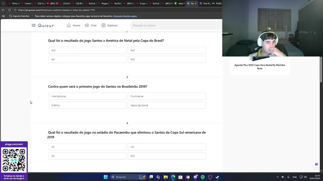Click the address bar URL
The width and height of the screenshot is (323, 181).
click(x=57, y=10)
